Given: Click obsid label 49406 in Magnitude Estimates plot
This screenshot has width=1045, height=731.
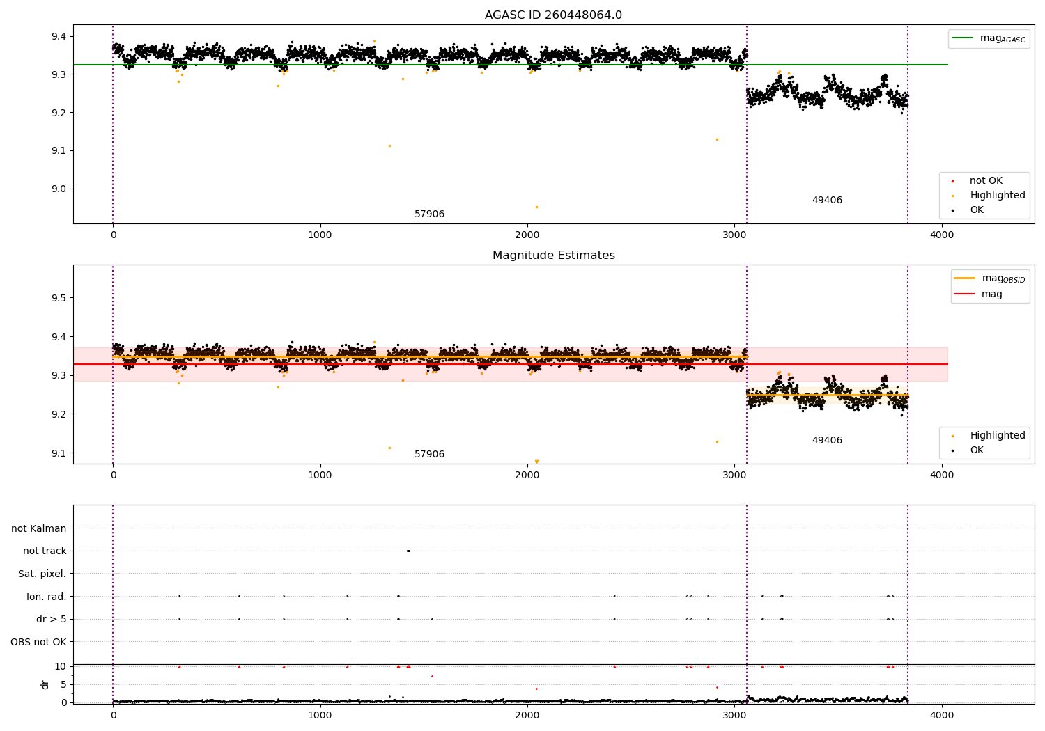Looking at the screenshot, I should [x=827, y=441].
